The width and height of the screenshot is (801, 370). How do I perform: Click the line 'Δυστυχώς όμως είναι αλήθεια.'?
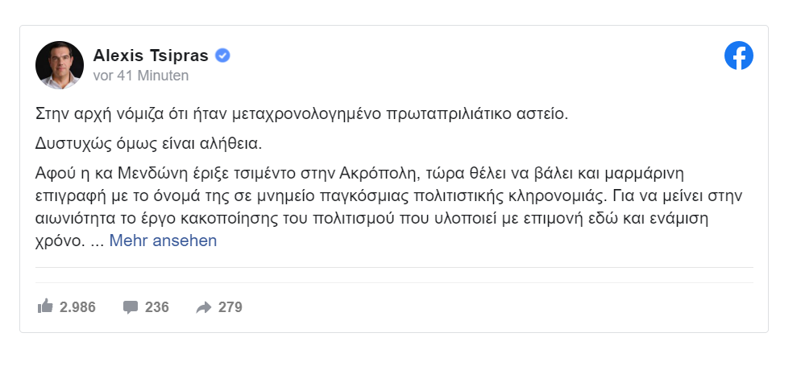pos(148,144)
